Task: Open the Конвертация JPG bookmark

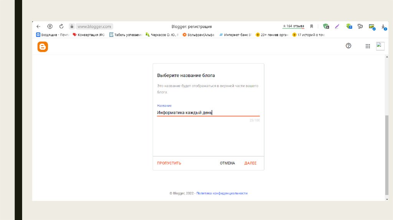Action: (89, 35)
